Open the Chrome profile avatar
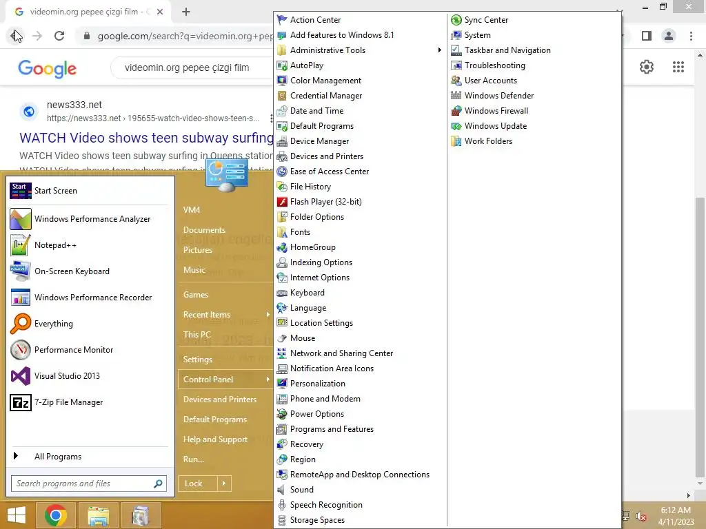This screenshot has height=529, width=706. coord(669,36)
